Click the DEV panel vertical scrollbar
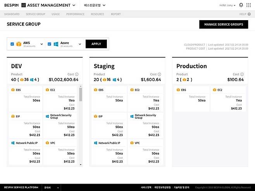 pos(81,95)
